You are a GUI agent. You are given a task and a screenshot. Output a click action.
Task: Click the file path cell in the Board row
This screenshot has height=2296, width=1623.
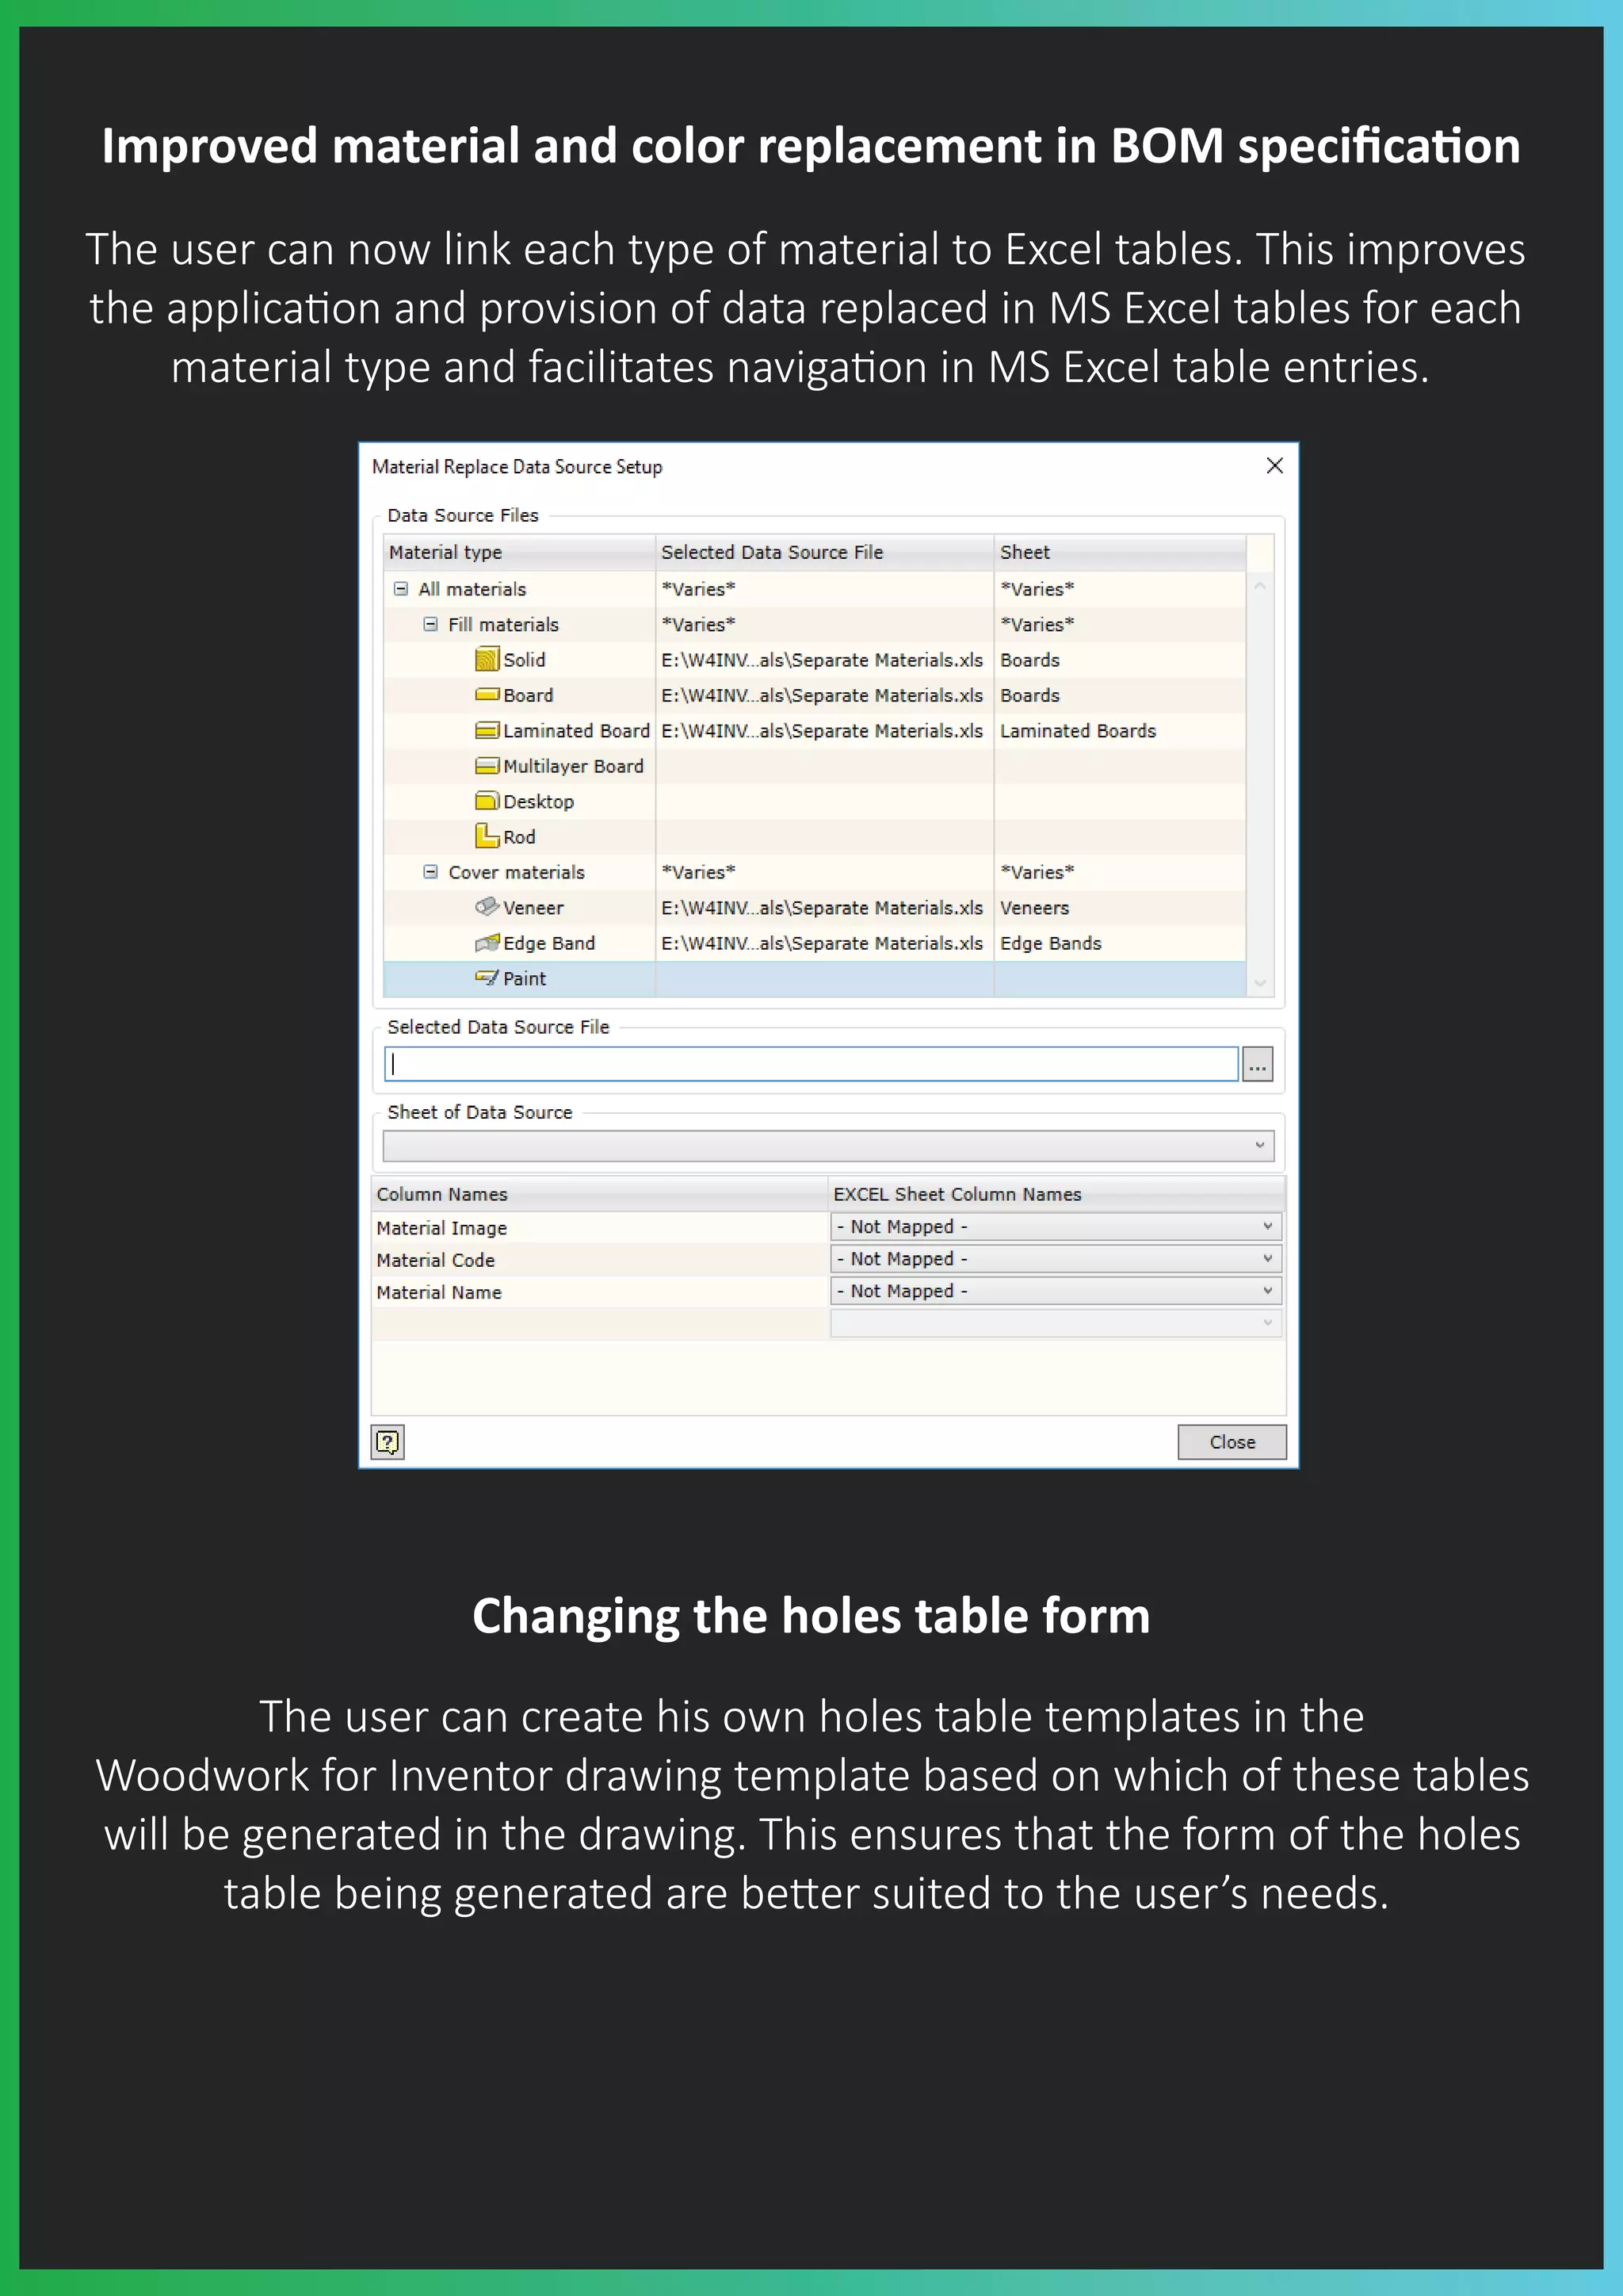pos(824,695)
